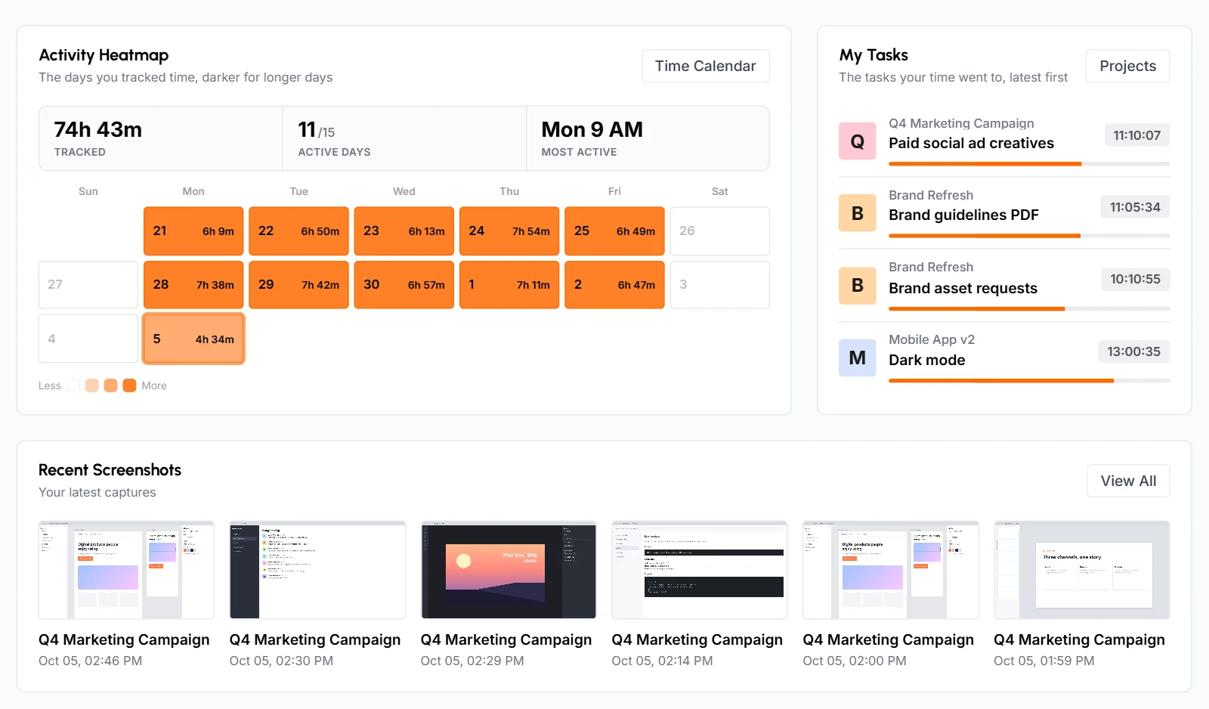
Task: Click the Mon 9 AM most active stat
Action: pyautogui.click(x=648, y=138)
